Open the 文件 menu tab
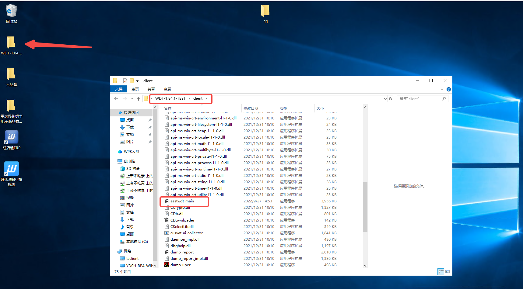The width and height of the screenshot is (523, 289). pos(119,89)
